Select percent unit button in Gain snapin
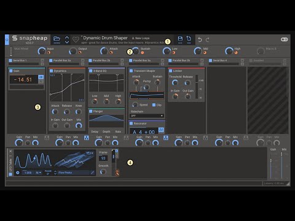Viewport: 295px width, 221px height. (x=41, y=82)
